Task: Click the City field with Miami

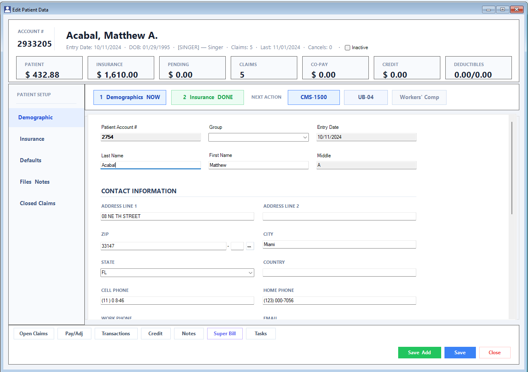Action: coord(339,244)
